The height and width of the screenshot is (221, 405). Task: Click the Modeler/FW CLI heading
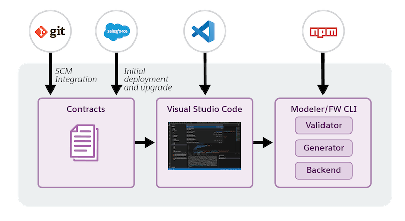324,109
